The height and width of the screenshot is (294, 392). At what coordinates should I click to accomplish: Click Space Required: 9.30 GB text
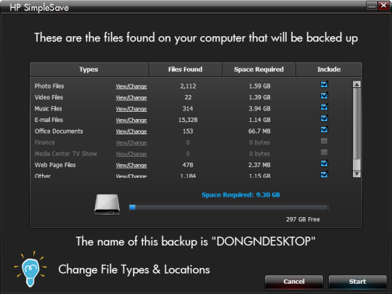pos(241,195)
